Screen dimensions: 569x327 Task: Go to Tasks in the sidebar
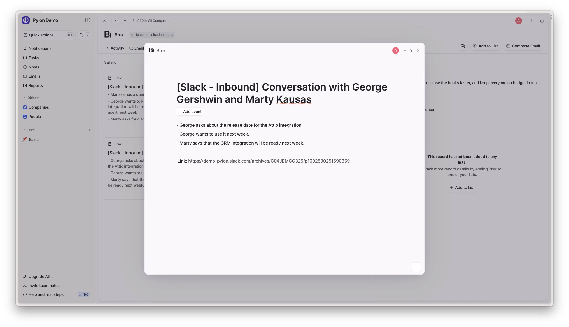point(34,58)
